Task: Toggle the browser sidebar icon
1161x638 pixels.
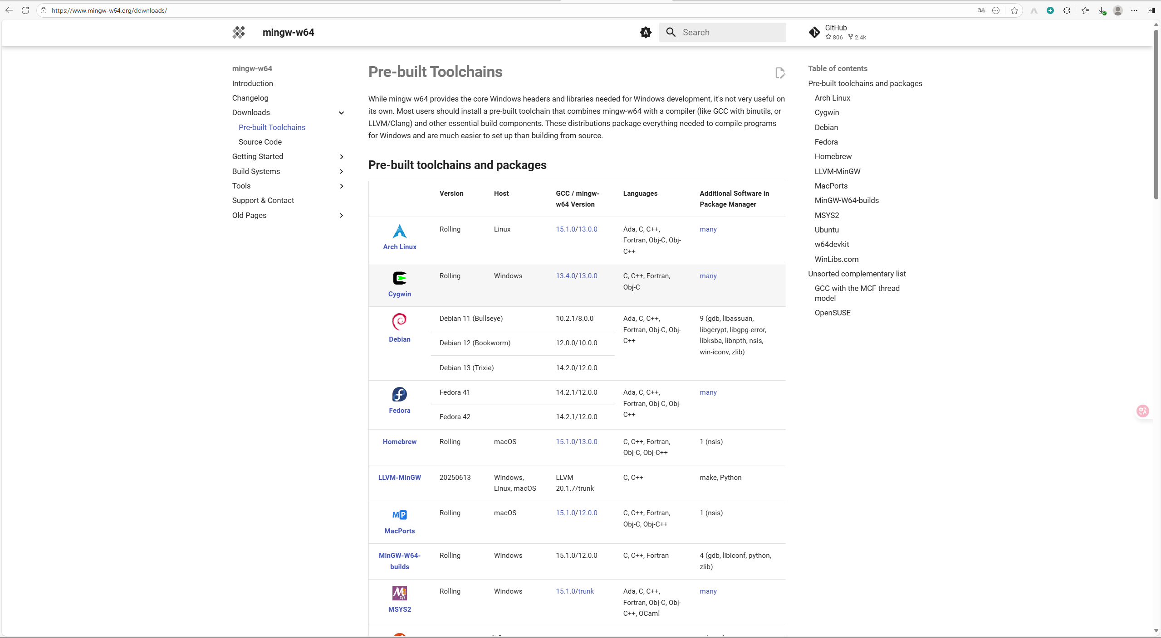Action: pyautogui.click(x=1151, y=10)
